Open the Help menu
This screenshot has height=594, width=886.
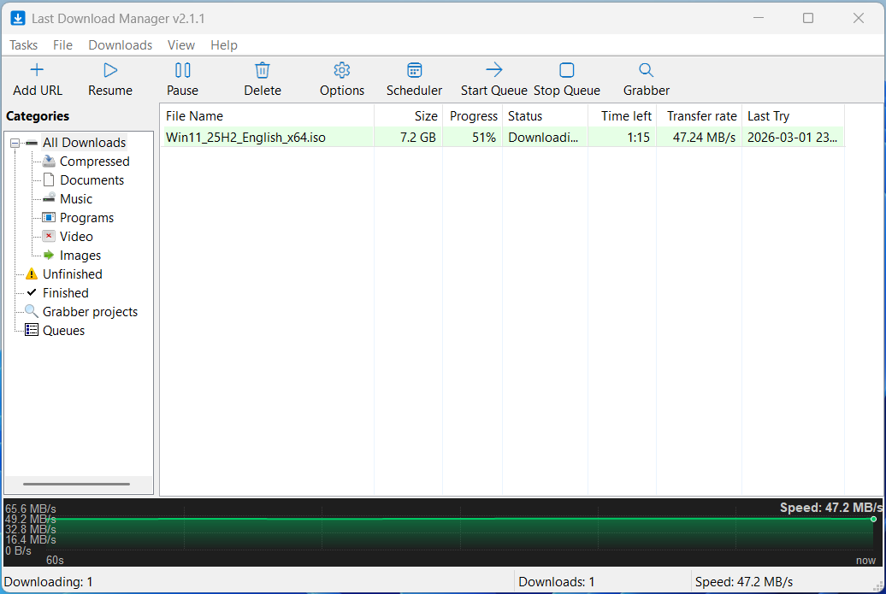(x=224, y=45)
